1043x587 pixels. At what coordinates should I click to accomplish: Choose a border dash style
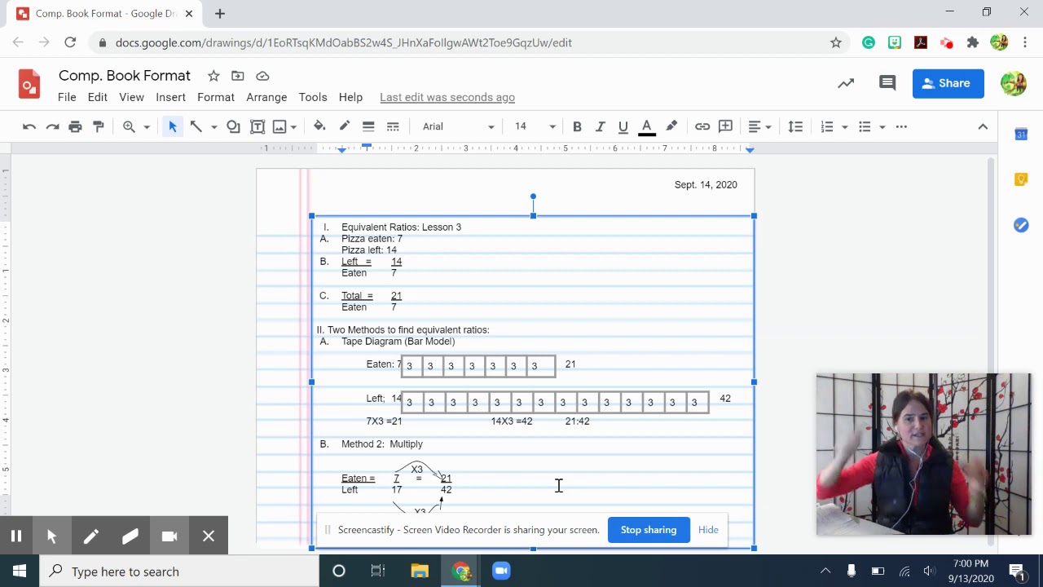(x=393, y=126)
